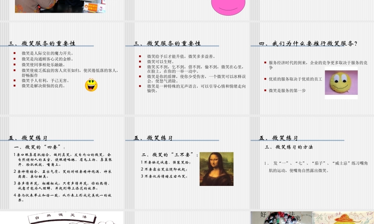This screenshot has height=224, width=374.
Task: Click item 1 不要缺乏诚意、强装笑脸
Action: [x=166, y=162]
